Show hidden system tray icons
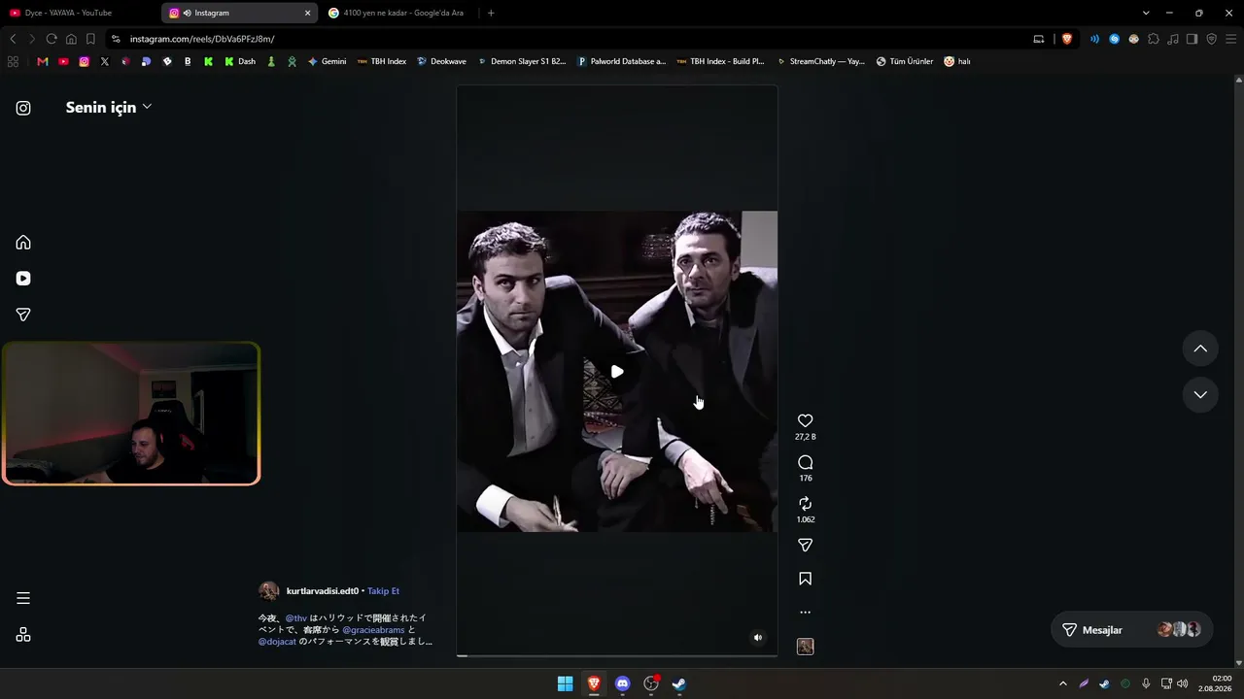Image resolution: width=1244 pixels, height=699 pixels. pos(1062,683)
